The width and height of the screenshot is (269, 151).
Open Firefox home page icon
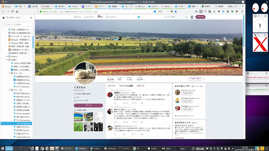(17, 11)
